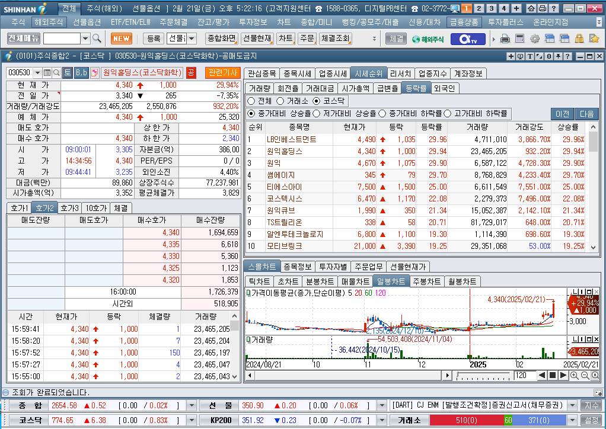
Task: Click the LB인베스트먼트 row in the ranking table
Action: pos(417,139)
